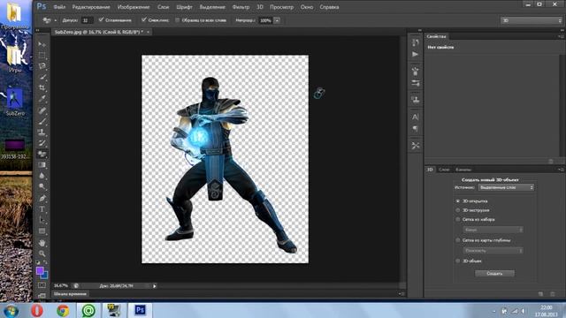Image resolution: width=566 pixels, height=318 pixels.
Task: Open the Tool Presets panel icon
Action: 416,146
